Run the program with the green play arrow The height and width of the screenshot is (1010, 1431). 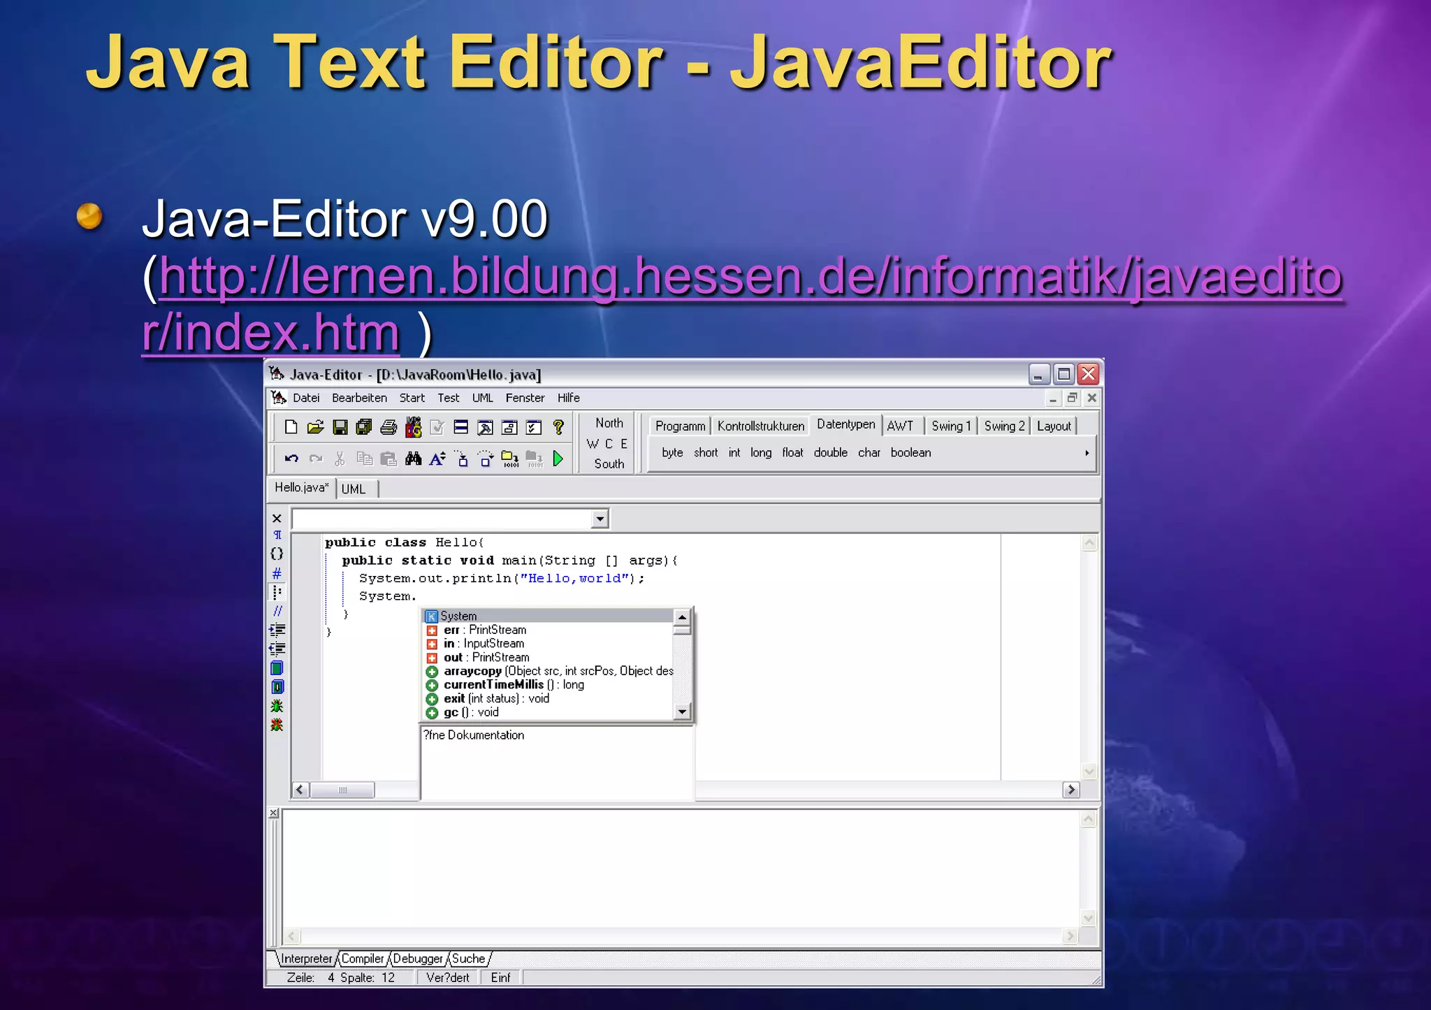(558, 459)
